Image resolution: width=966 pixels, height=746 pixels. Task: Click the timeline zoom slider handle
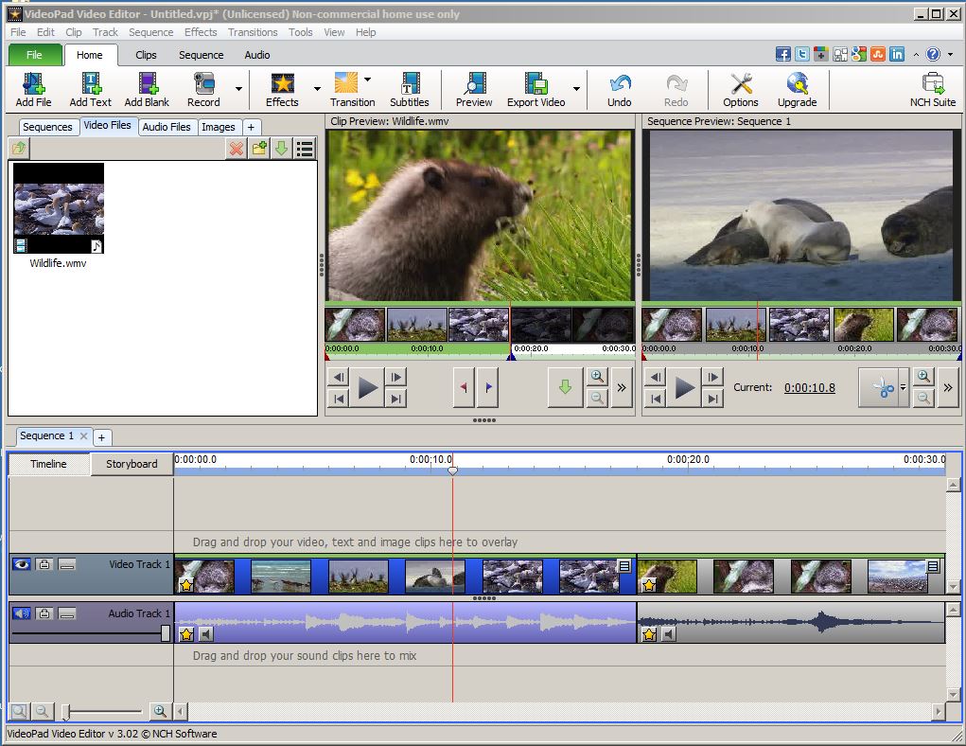66,712
